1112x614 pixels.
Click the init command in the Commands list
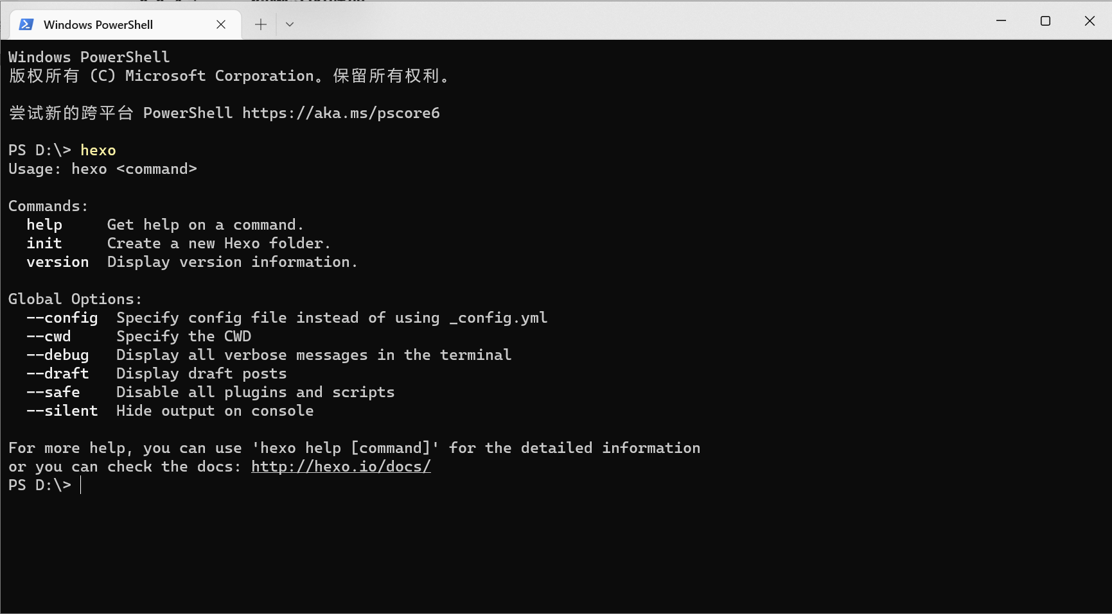click(44, 243)
